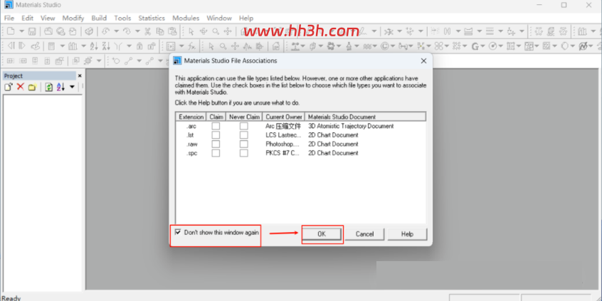602x301 pixels.
Task: Click the fx function icon
Action: click(x=191, y=46)
